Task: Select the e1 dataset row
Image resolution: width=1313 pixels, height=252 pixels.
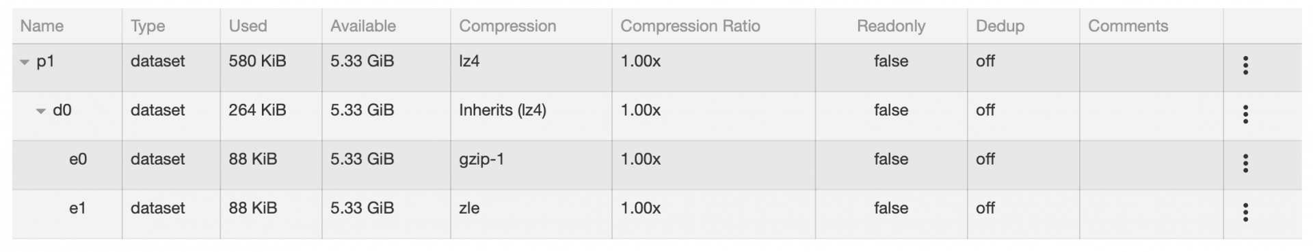Action: point(656,214)
